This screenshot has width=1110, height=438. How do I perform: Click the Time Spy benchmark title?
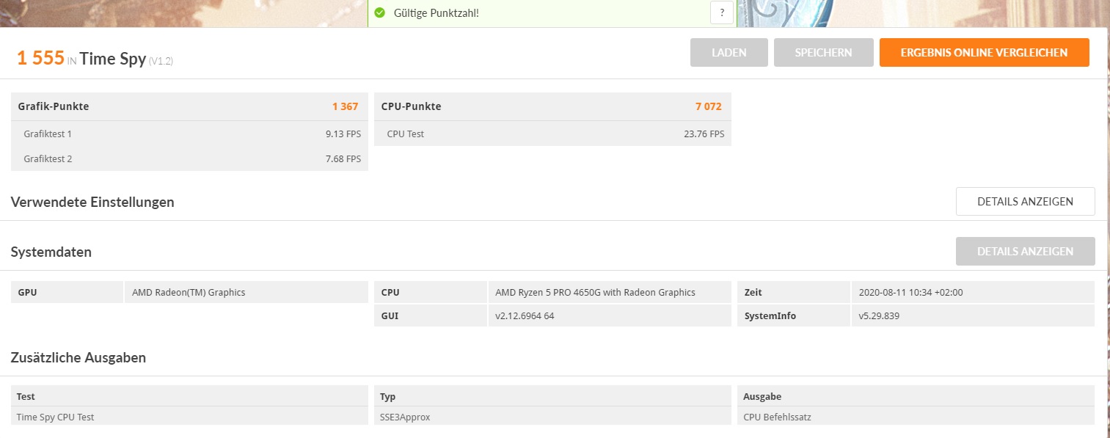click(x=113, y=59)
